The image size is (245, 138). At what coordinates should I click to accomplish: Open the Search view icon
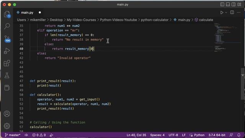coord(7,26)
